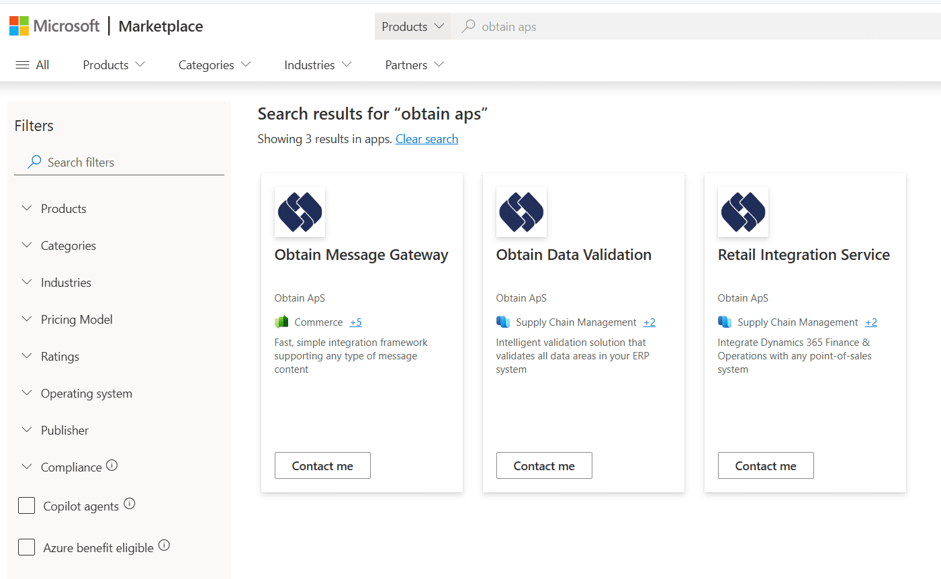Open the Products dropdown beside search box
The width and height of the screenshot is (941, 579).
[x=412, y=27]
